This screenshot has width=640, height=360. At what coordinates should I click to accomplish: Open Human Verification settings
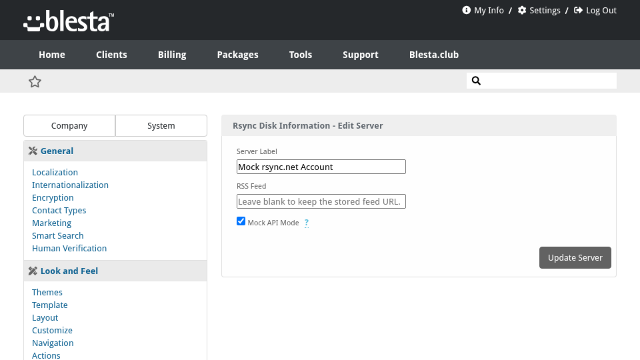click(x=69, y=248)
